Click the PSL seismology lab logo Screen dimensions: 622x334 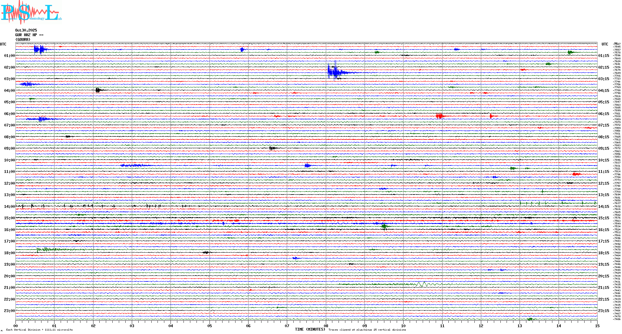(31, 12)
